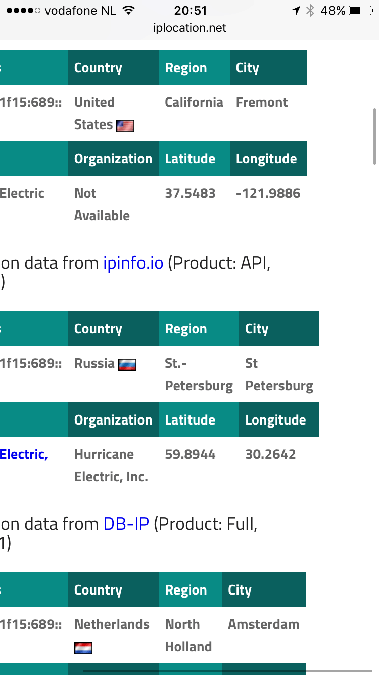
Task: Tap the battery indicator icon
Action: 361,11
